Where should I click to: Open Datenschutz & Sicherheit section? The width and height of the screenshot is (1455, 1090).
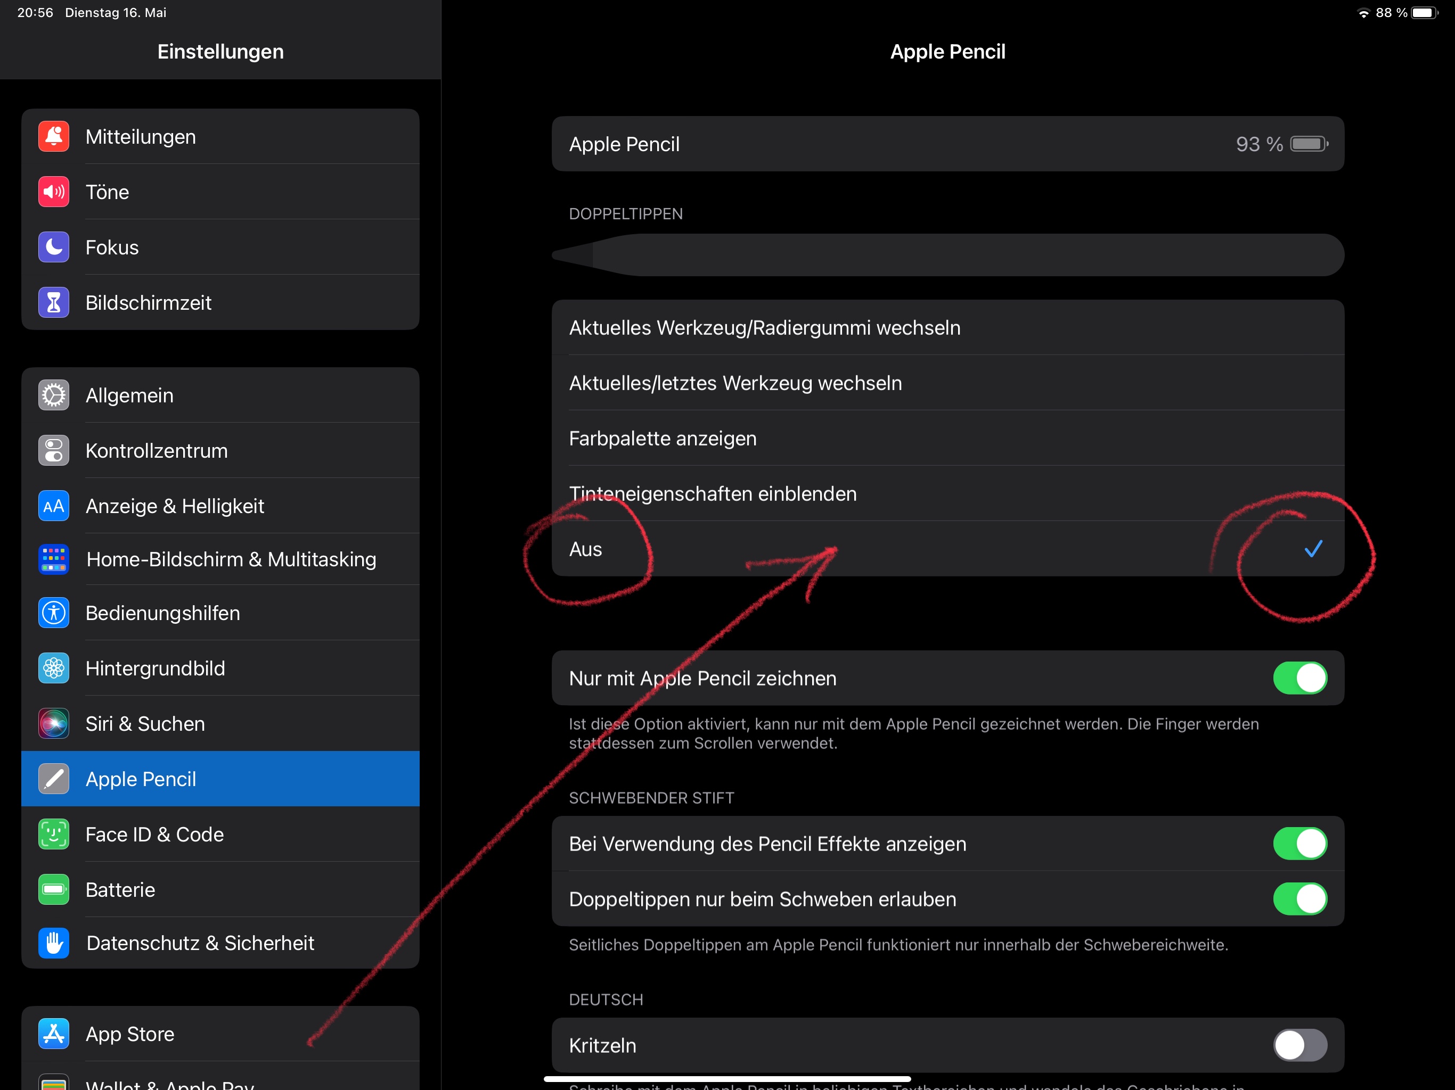pyautogui.click(x=200, y=943)
